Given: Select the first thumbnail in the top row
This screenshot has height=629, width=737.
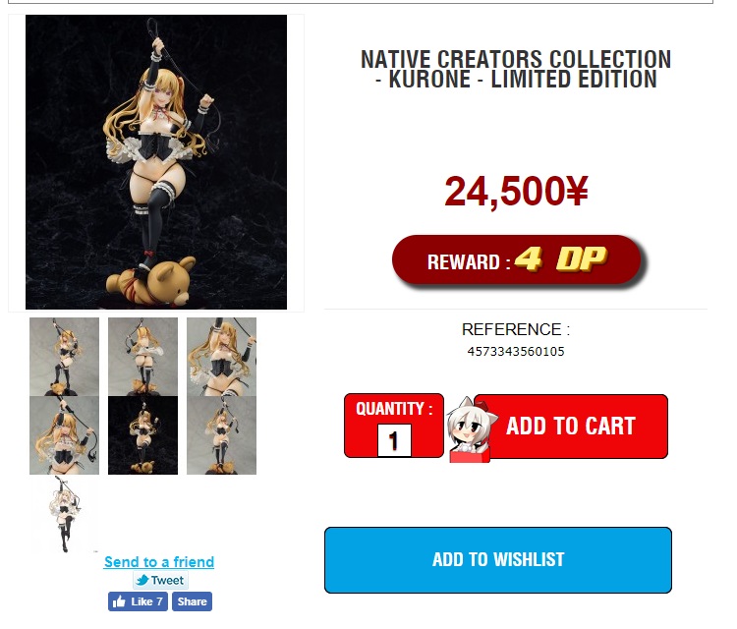Looking at the screenshot, I should tap(65, 357).
